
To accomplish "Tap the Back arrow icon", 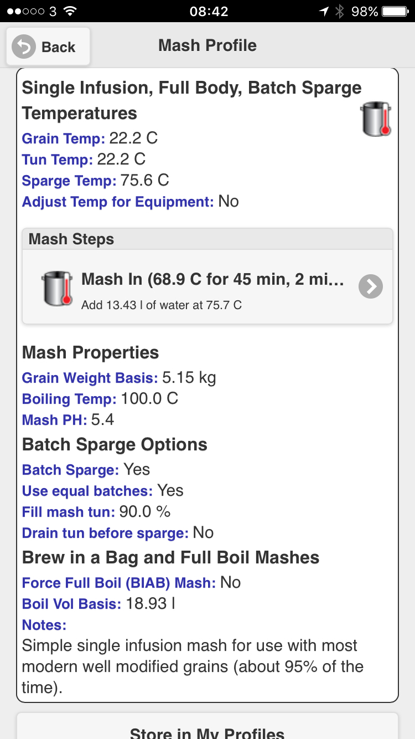I will [24, 47].
